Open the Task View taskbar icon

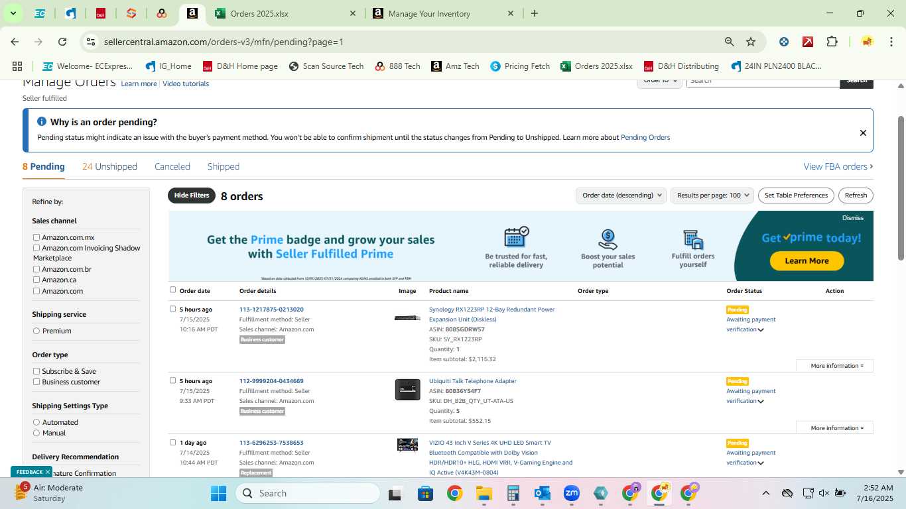pos(395,493)
